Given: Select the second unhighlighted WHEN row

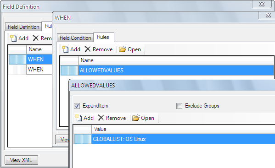Looking at the screenshot, I should coord(30,70).
